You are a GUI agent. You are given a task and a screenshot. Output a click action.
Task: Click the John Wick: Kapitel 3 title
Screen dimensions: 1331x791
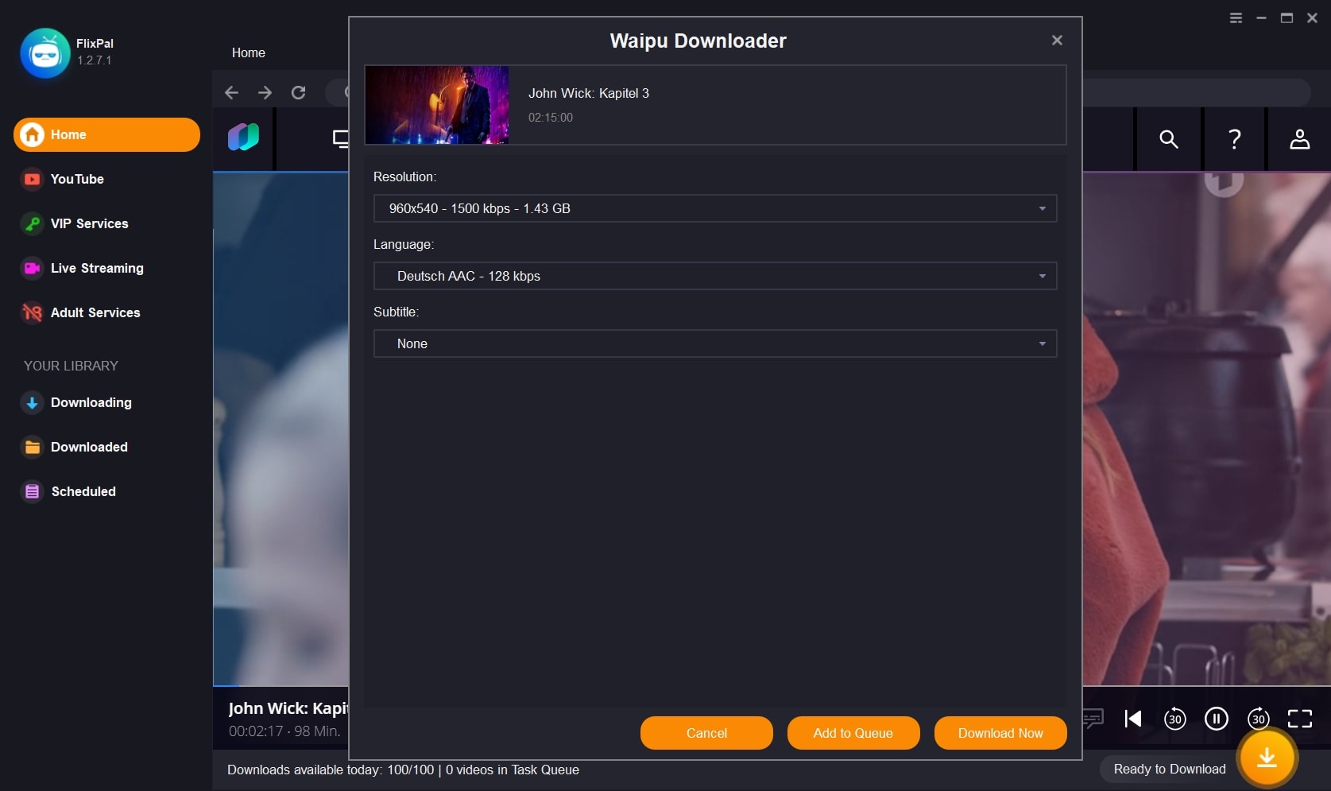pos(589,93)
